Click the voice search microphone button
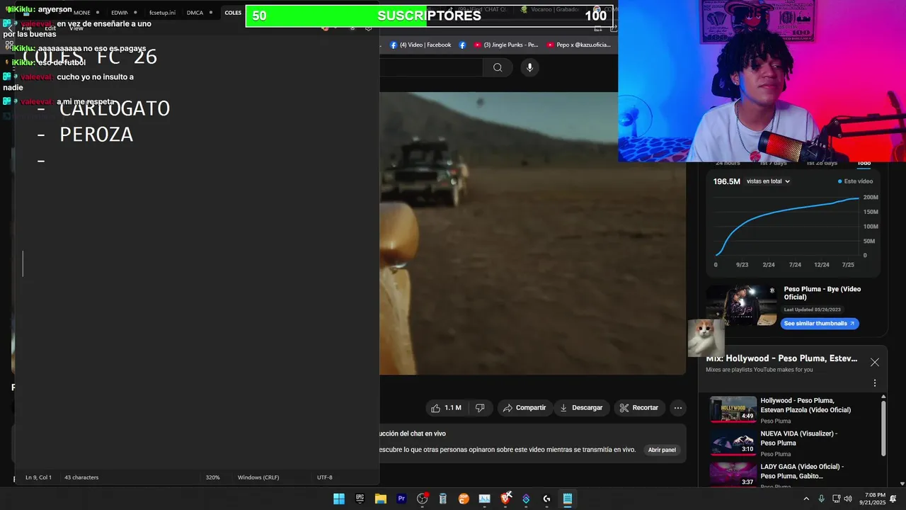The image size is (906, 510). pos(529,67)
